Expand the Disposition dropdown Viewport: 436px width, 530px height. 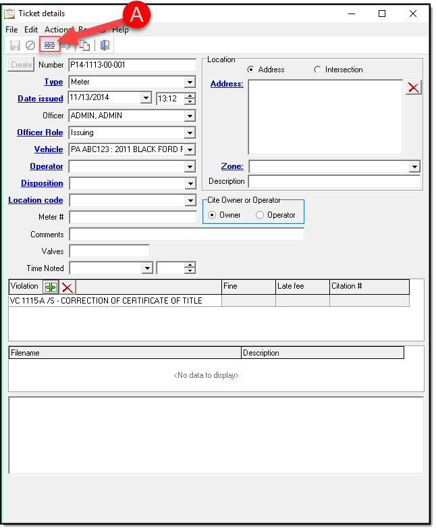[190, 183]
